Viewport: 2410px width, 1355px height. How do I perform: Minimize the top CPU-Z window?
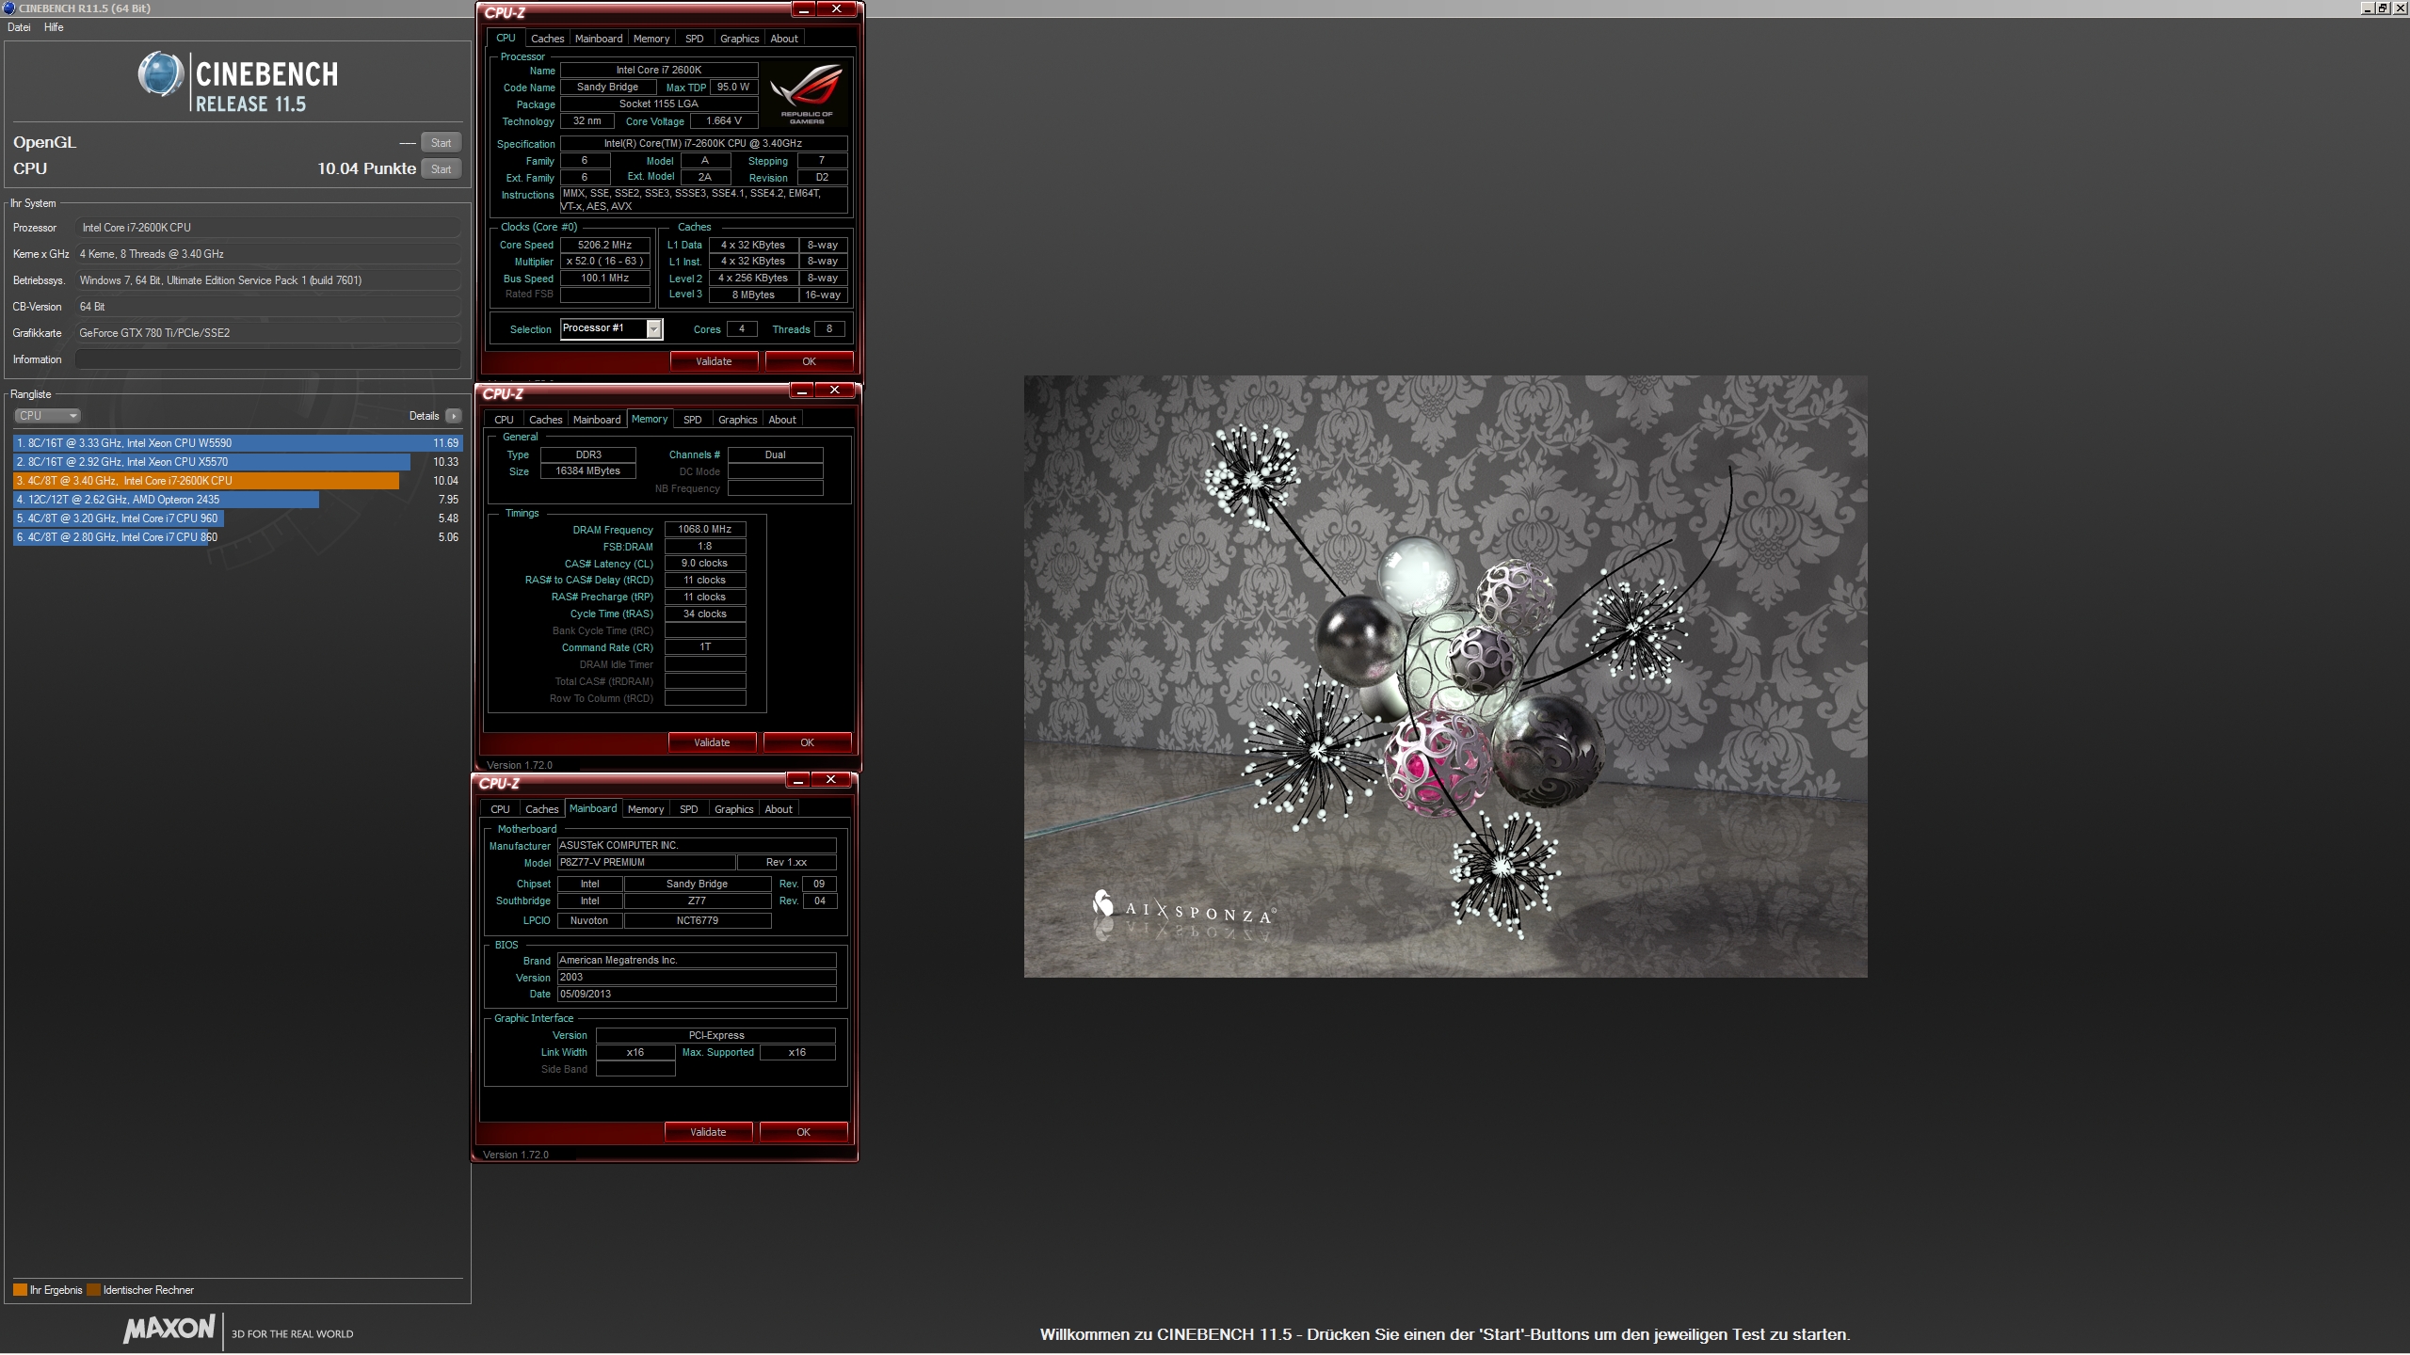coord(804,9)
